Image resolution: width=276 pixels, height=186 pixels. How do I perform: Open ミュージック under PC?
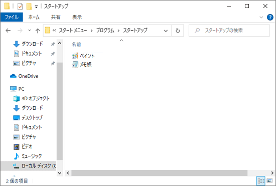pyautogui.click(x=32, y=156)
